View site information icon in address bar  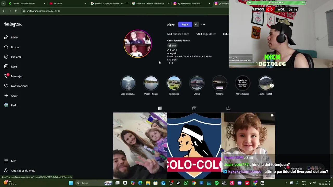[x=24, y=11]
